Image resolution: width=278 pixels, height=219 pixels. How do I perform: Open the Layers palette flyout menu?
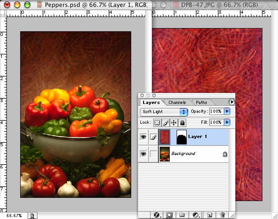(232, 102)
